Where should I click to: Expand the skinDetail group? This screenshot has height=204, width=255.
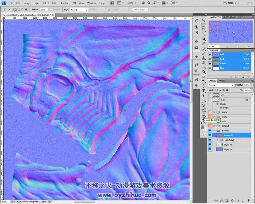tap(217, 140)
